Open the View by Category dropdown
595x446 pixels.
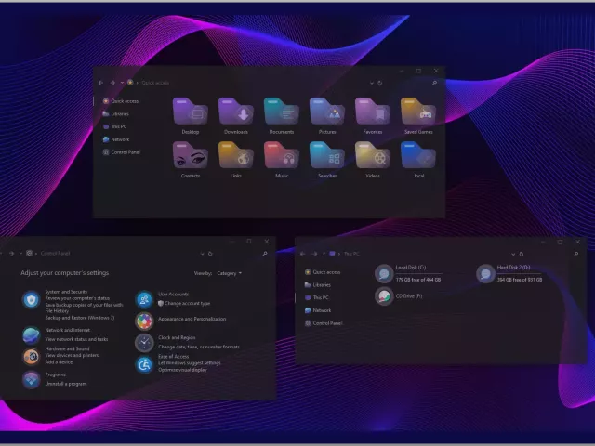coord(229,273)
